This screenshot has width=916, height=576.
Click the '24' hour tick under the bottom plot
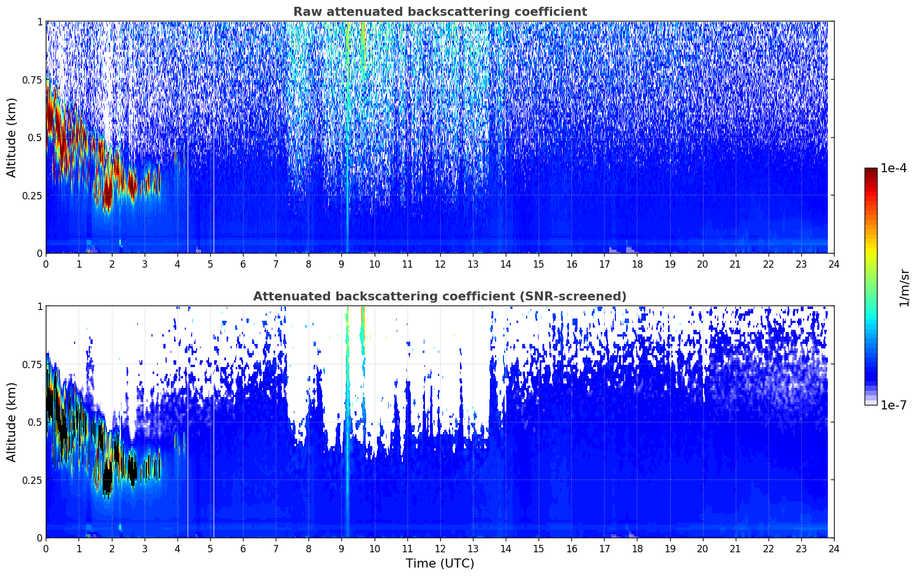(834, 548)
